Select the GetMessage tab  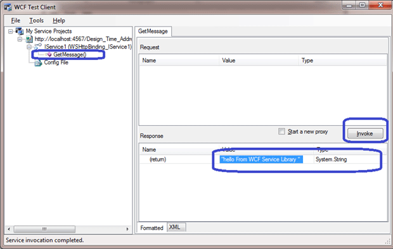[153, 31]
